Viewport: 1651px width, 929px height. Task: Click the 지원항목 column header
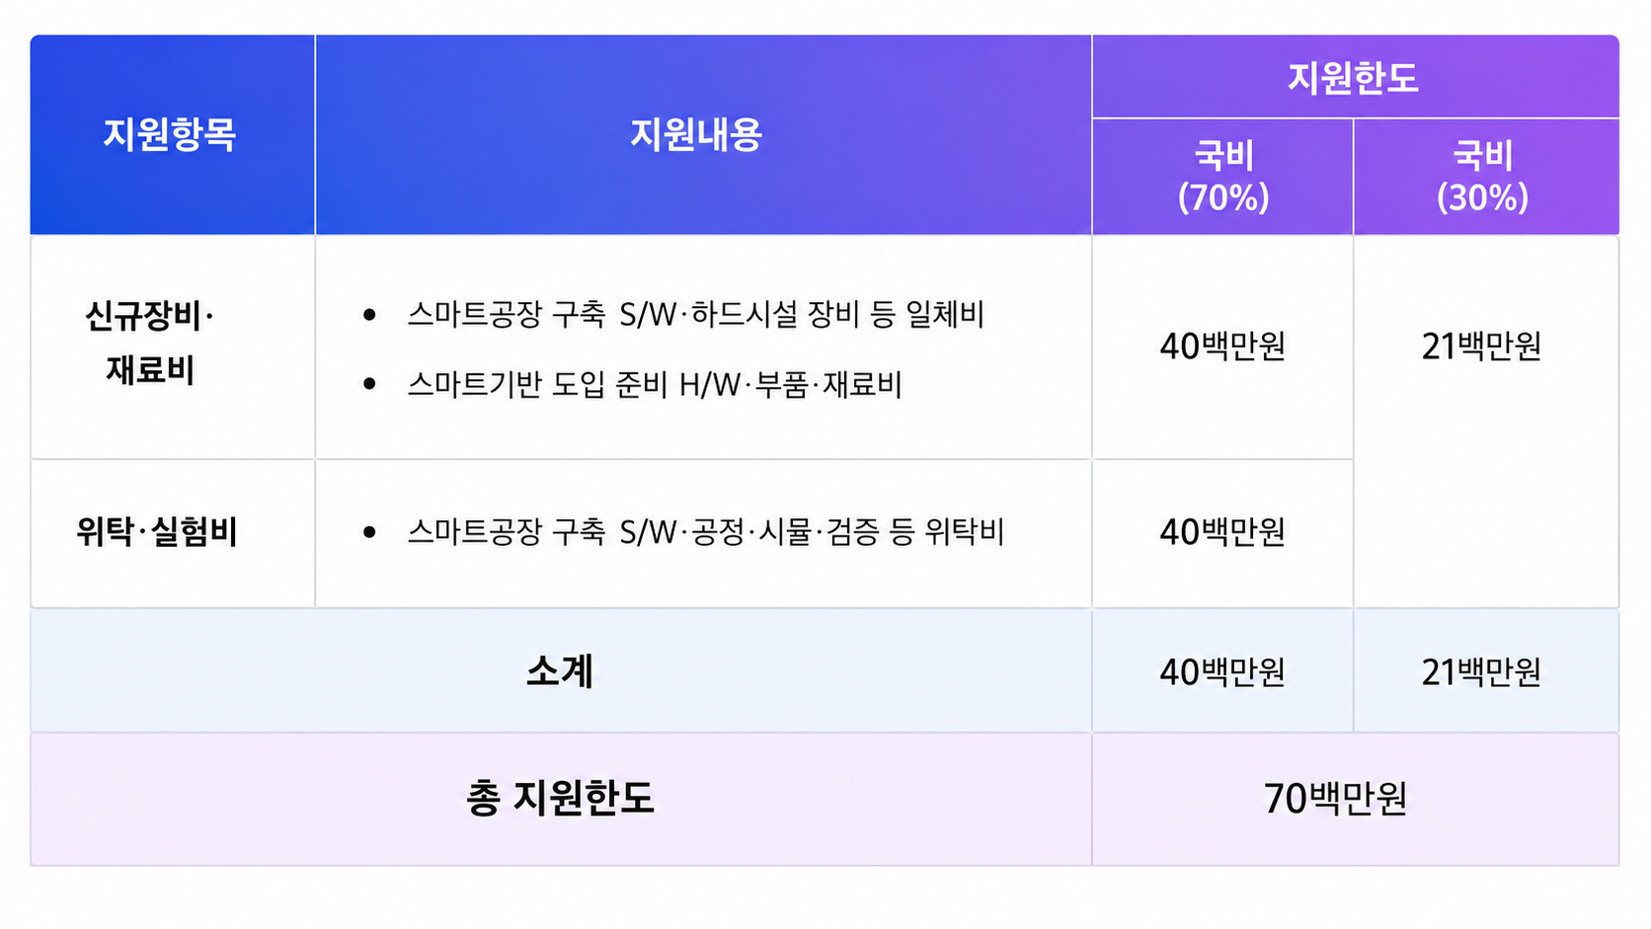pyautogui.click(x=170, y=135)
